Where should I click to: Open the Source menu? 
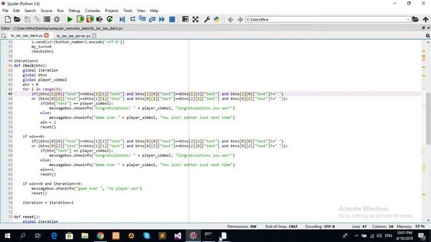(x=46, y=11)
